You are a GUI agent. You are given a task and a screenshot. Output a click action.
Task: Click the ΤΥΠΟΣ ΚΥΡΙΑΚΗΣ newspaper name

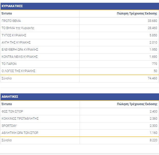pos(14,35)
